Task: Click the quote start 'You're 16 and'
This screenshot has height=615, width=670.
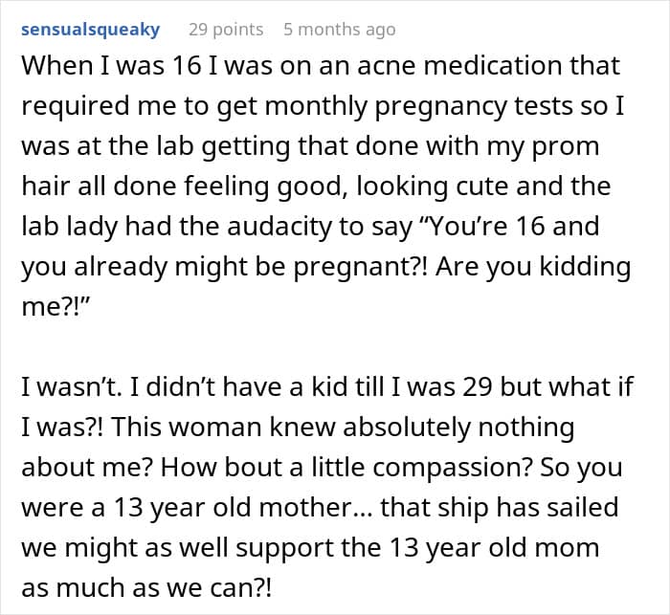Action: [510, 227]
